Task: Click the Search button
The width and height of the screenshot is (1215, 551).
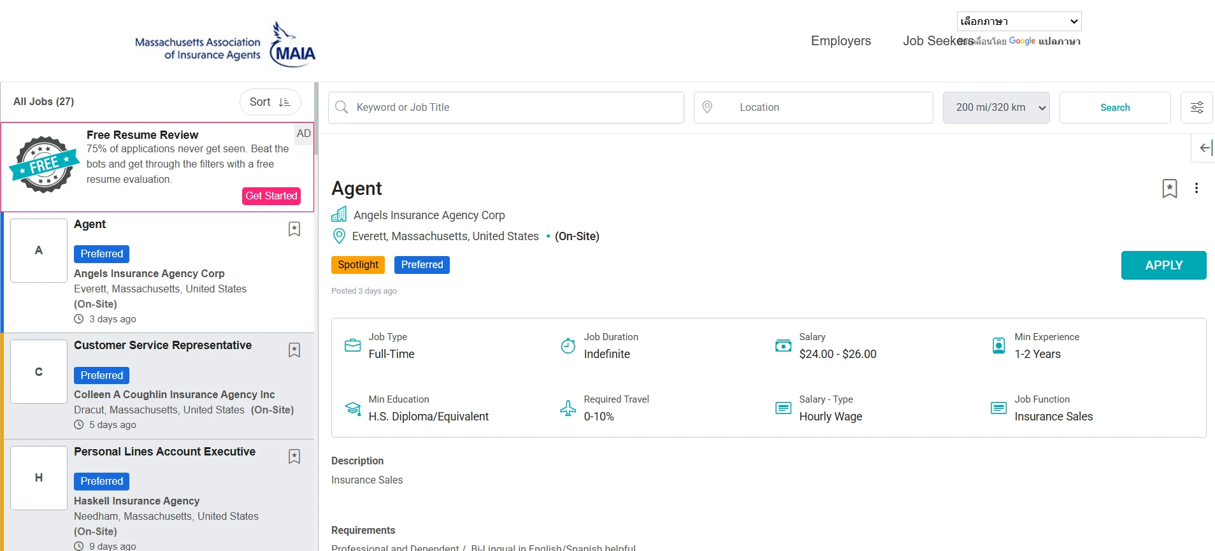Action: tap(1114, 108)
